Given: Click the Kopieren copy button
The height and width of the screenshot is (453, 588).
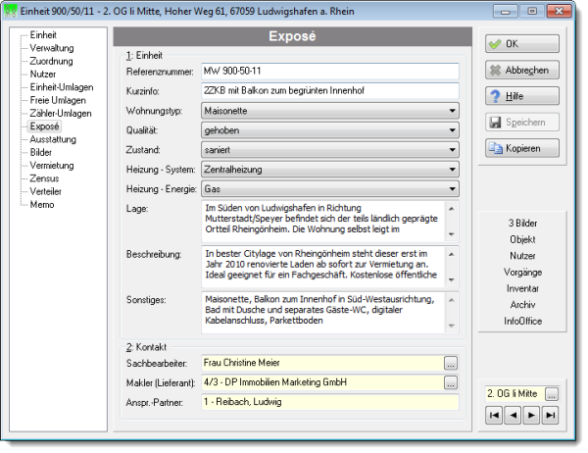Looking at the screenshot, I should coord(521,148).
